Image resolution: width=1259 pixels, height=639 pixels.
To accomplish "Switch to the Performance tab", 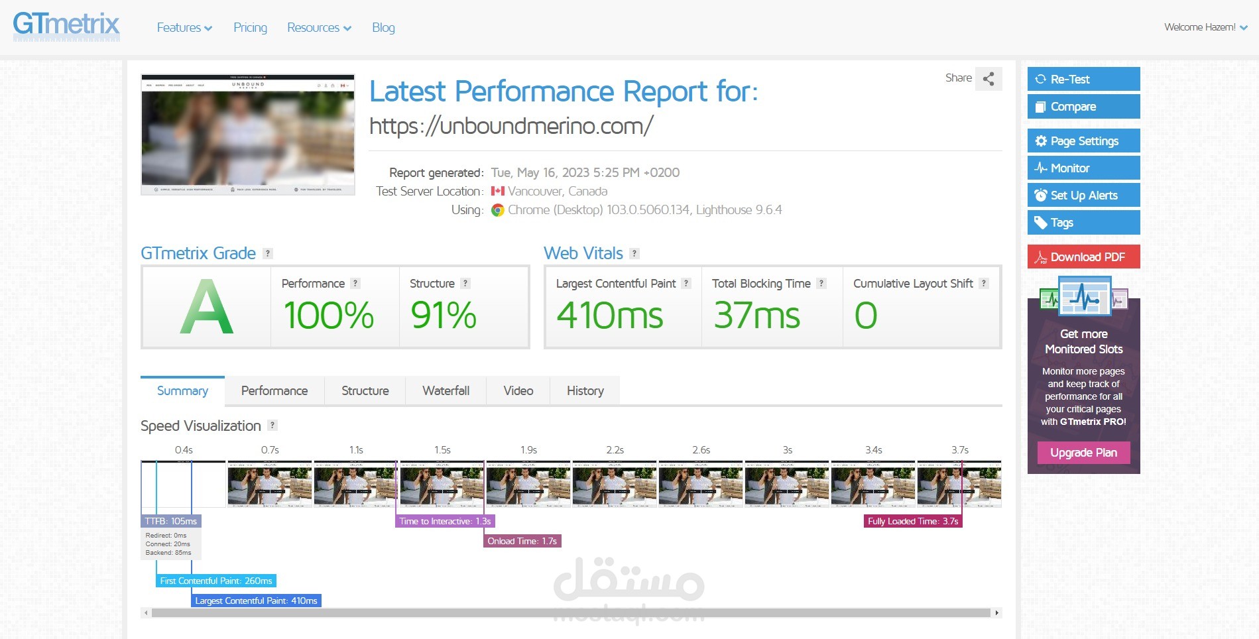I will 274,390.
